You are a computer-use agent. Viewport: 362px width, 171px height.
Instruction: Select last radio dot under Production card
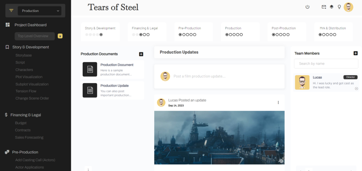[241, 35]
